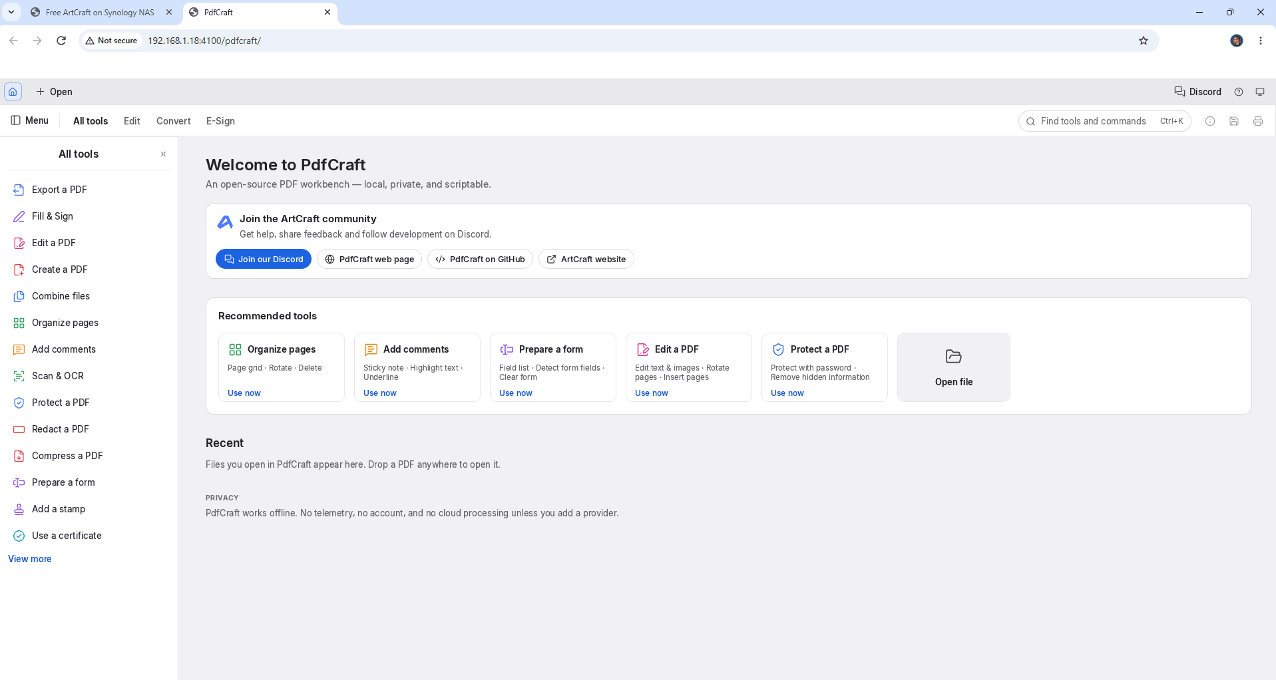Open the ArtCraft website link
This screenshot has height=680, width=1276.
click(x=586, y=259)
